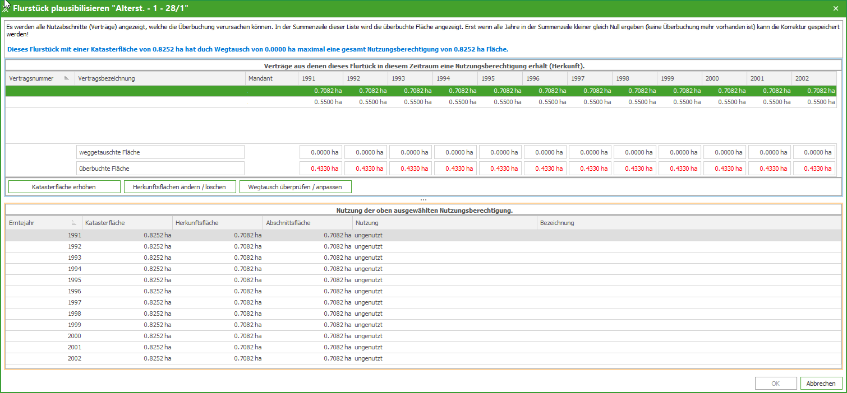This screenshot has height=393, width=847.
Task: Click the three-dot splitter between the panels
Action: (423, 200)
